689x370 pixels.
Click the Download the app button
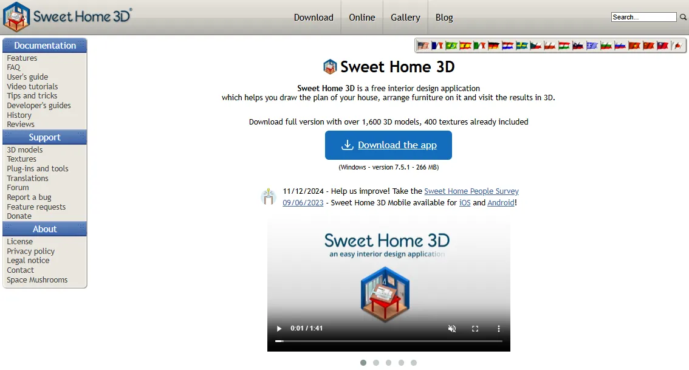(388, 145)
